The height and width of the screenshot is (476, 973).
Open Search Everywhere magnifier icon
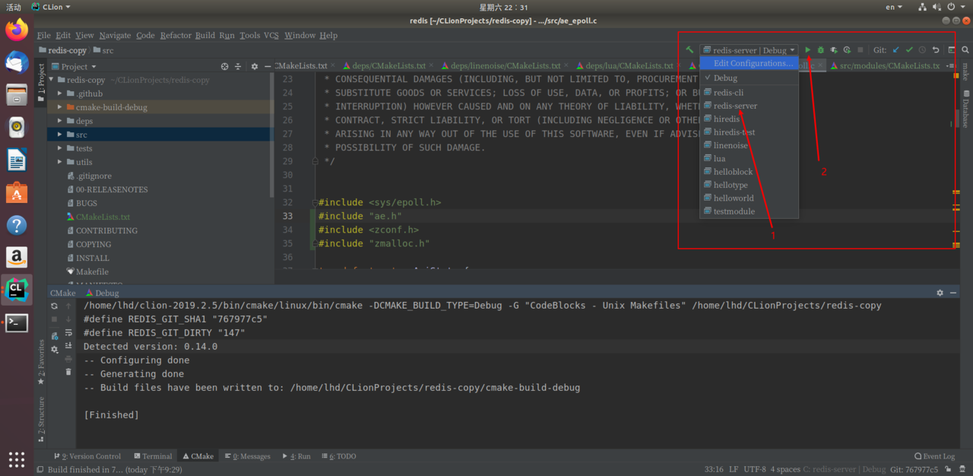point(965,50)
